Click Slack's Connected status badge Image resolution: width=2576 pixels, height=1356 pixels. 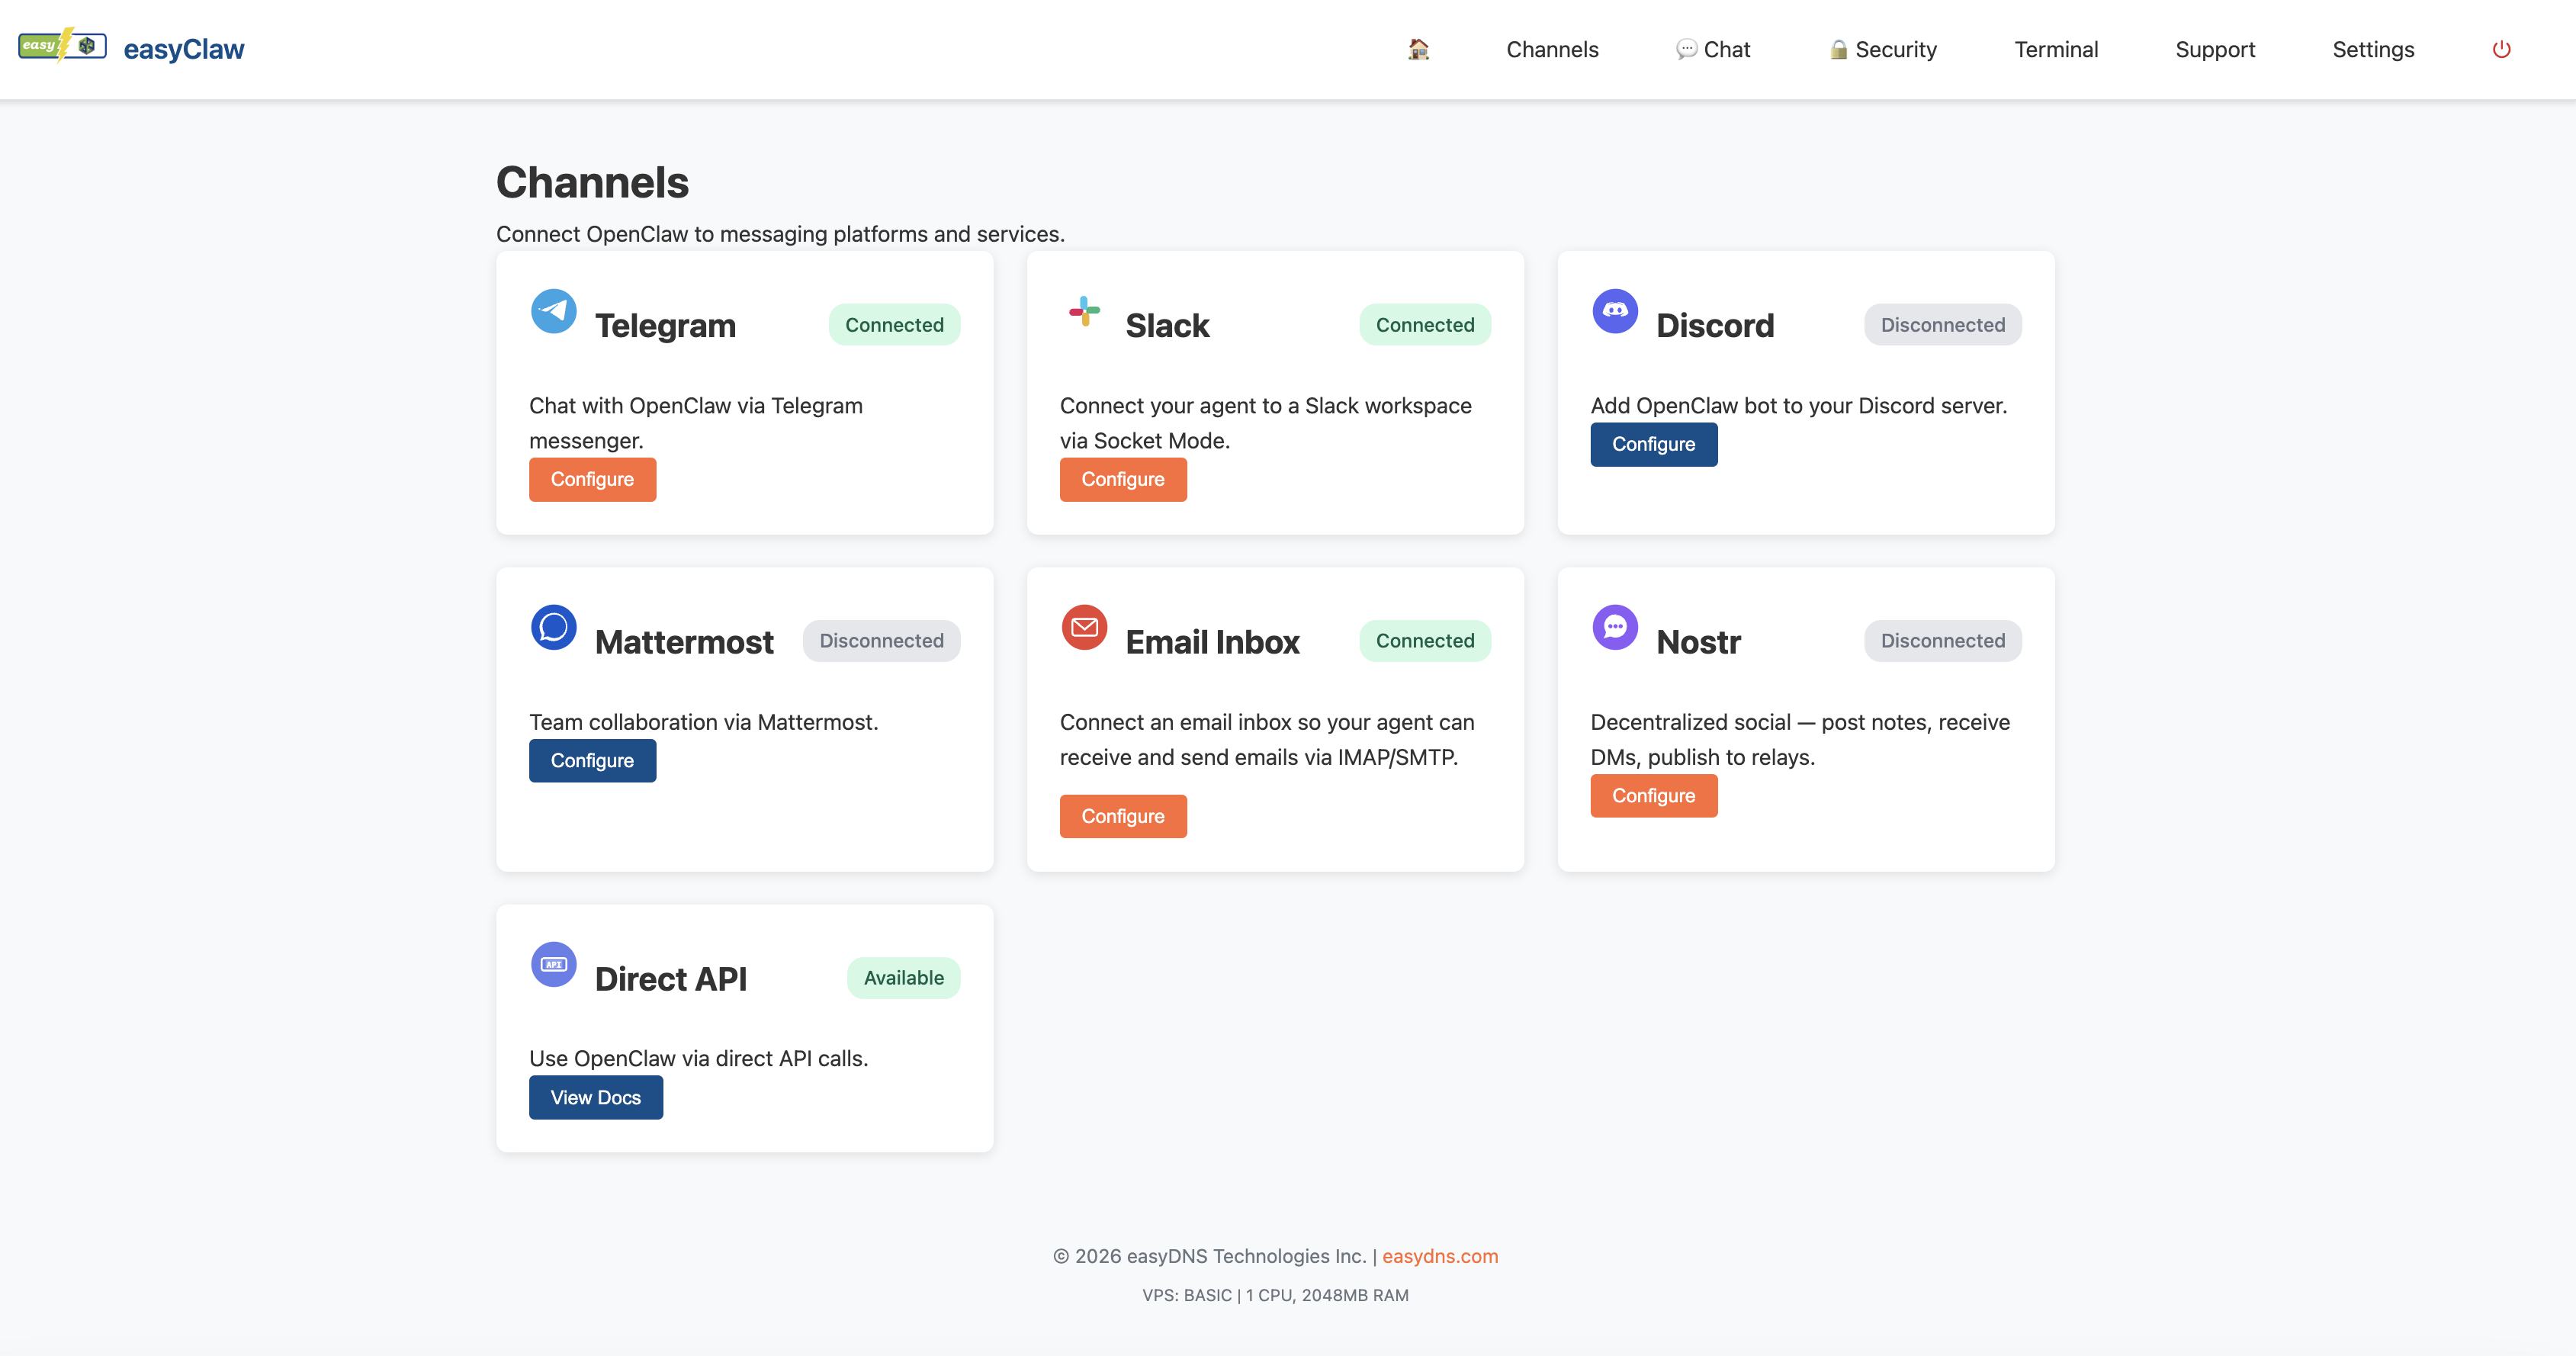coord(1425,325)
